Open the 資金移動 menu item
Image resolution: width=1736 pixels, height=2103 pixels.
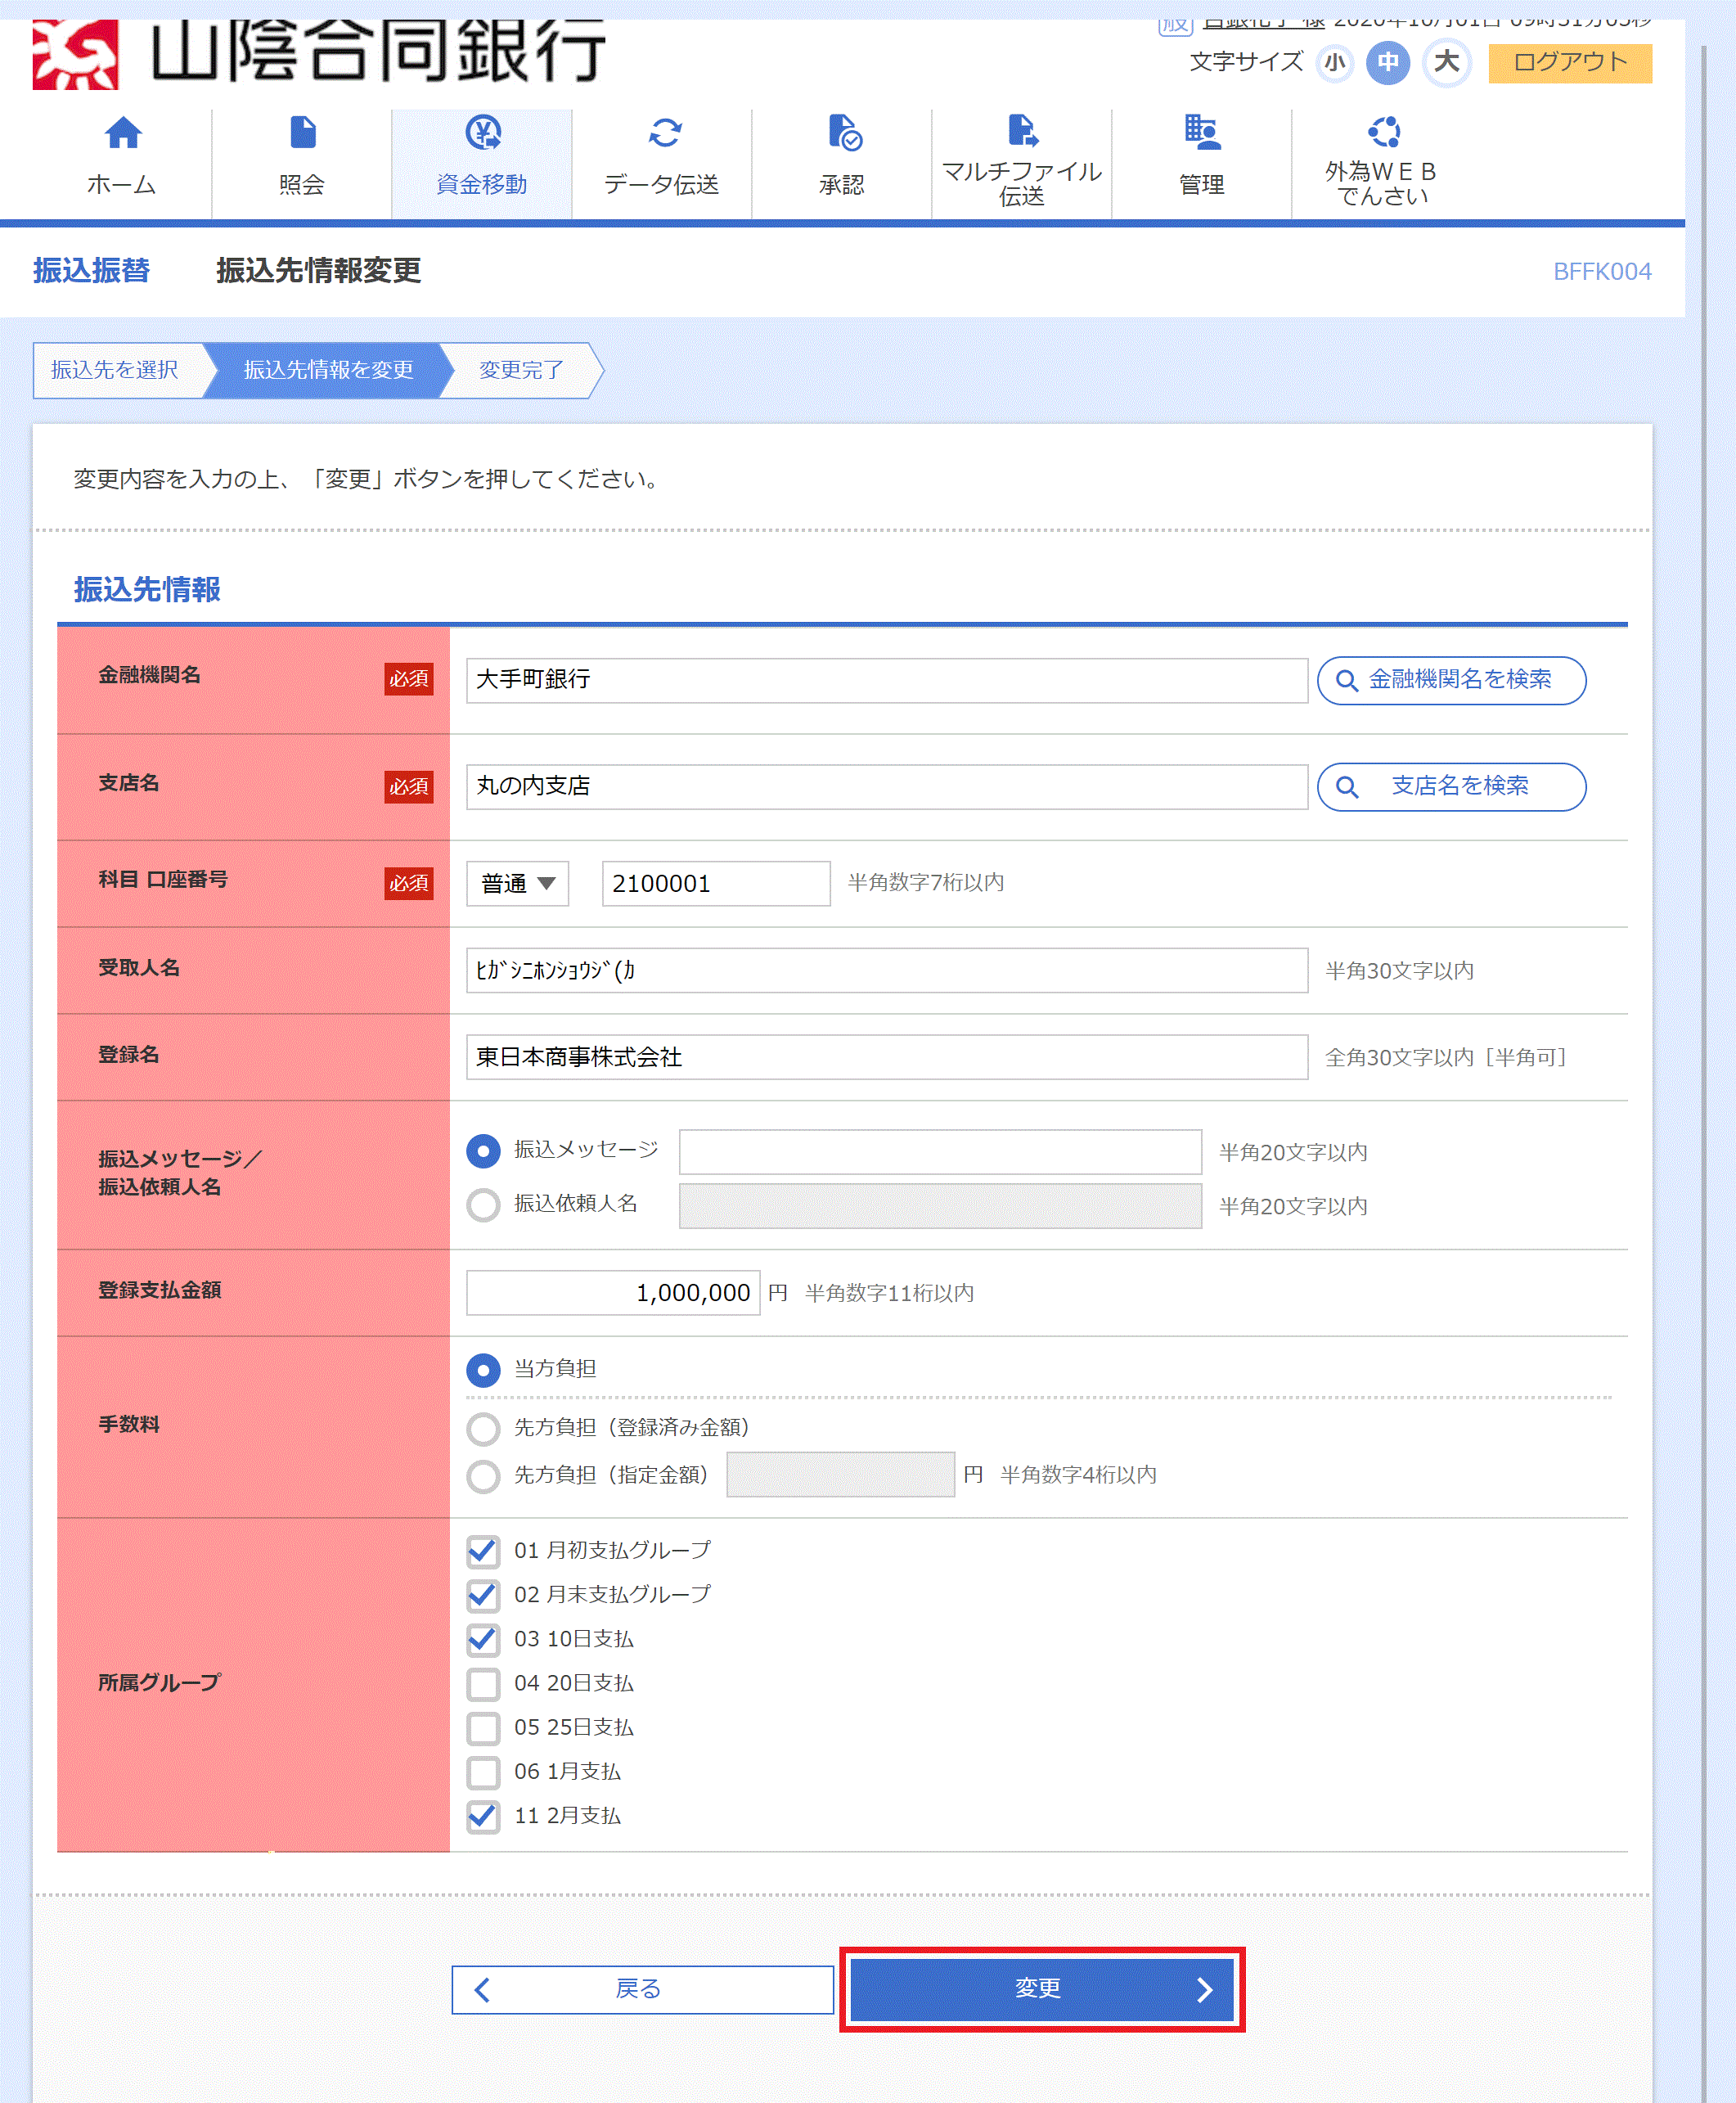[481, 164]
